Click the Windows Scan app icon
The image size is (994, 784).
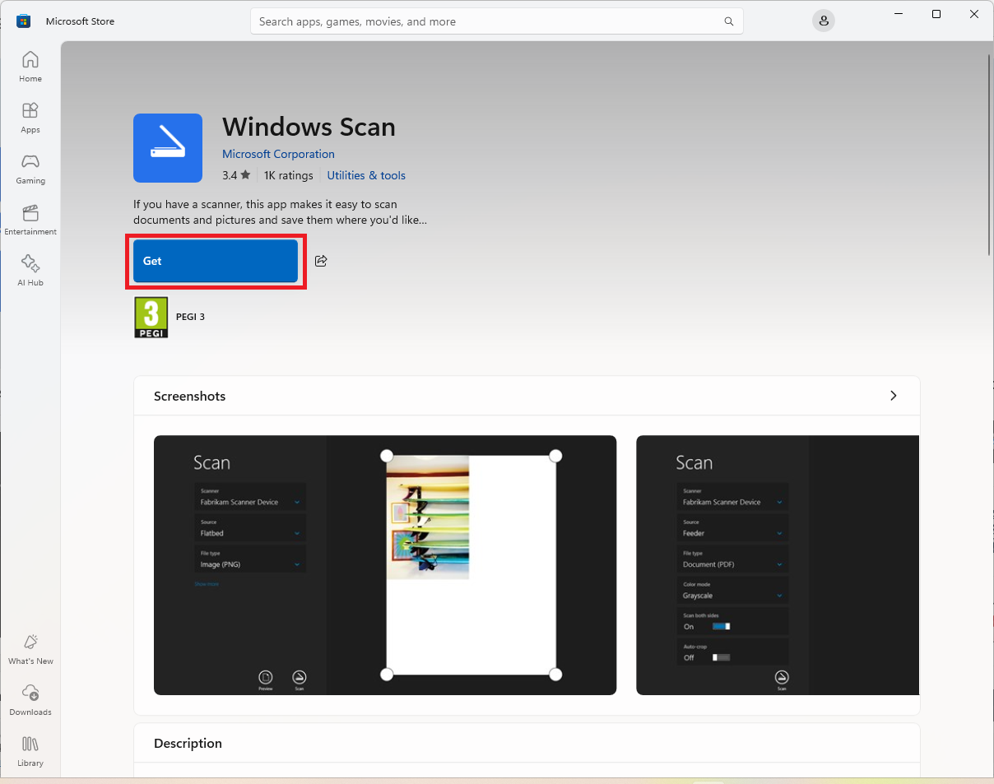click(x=168, y=148)
